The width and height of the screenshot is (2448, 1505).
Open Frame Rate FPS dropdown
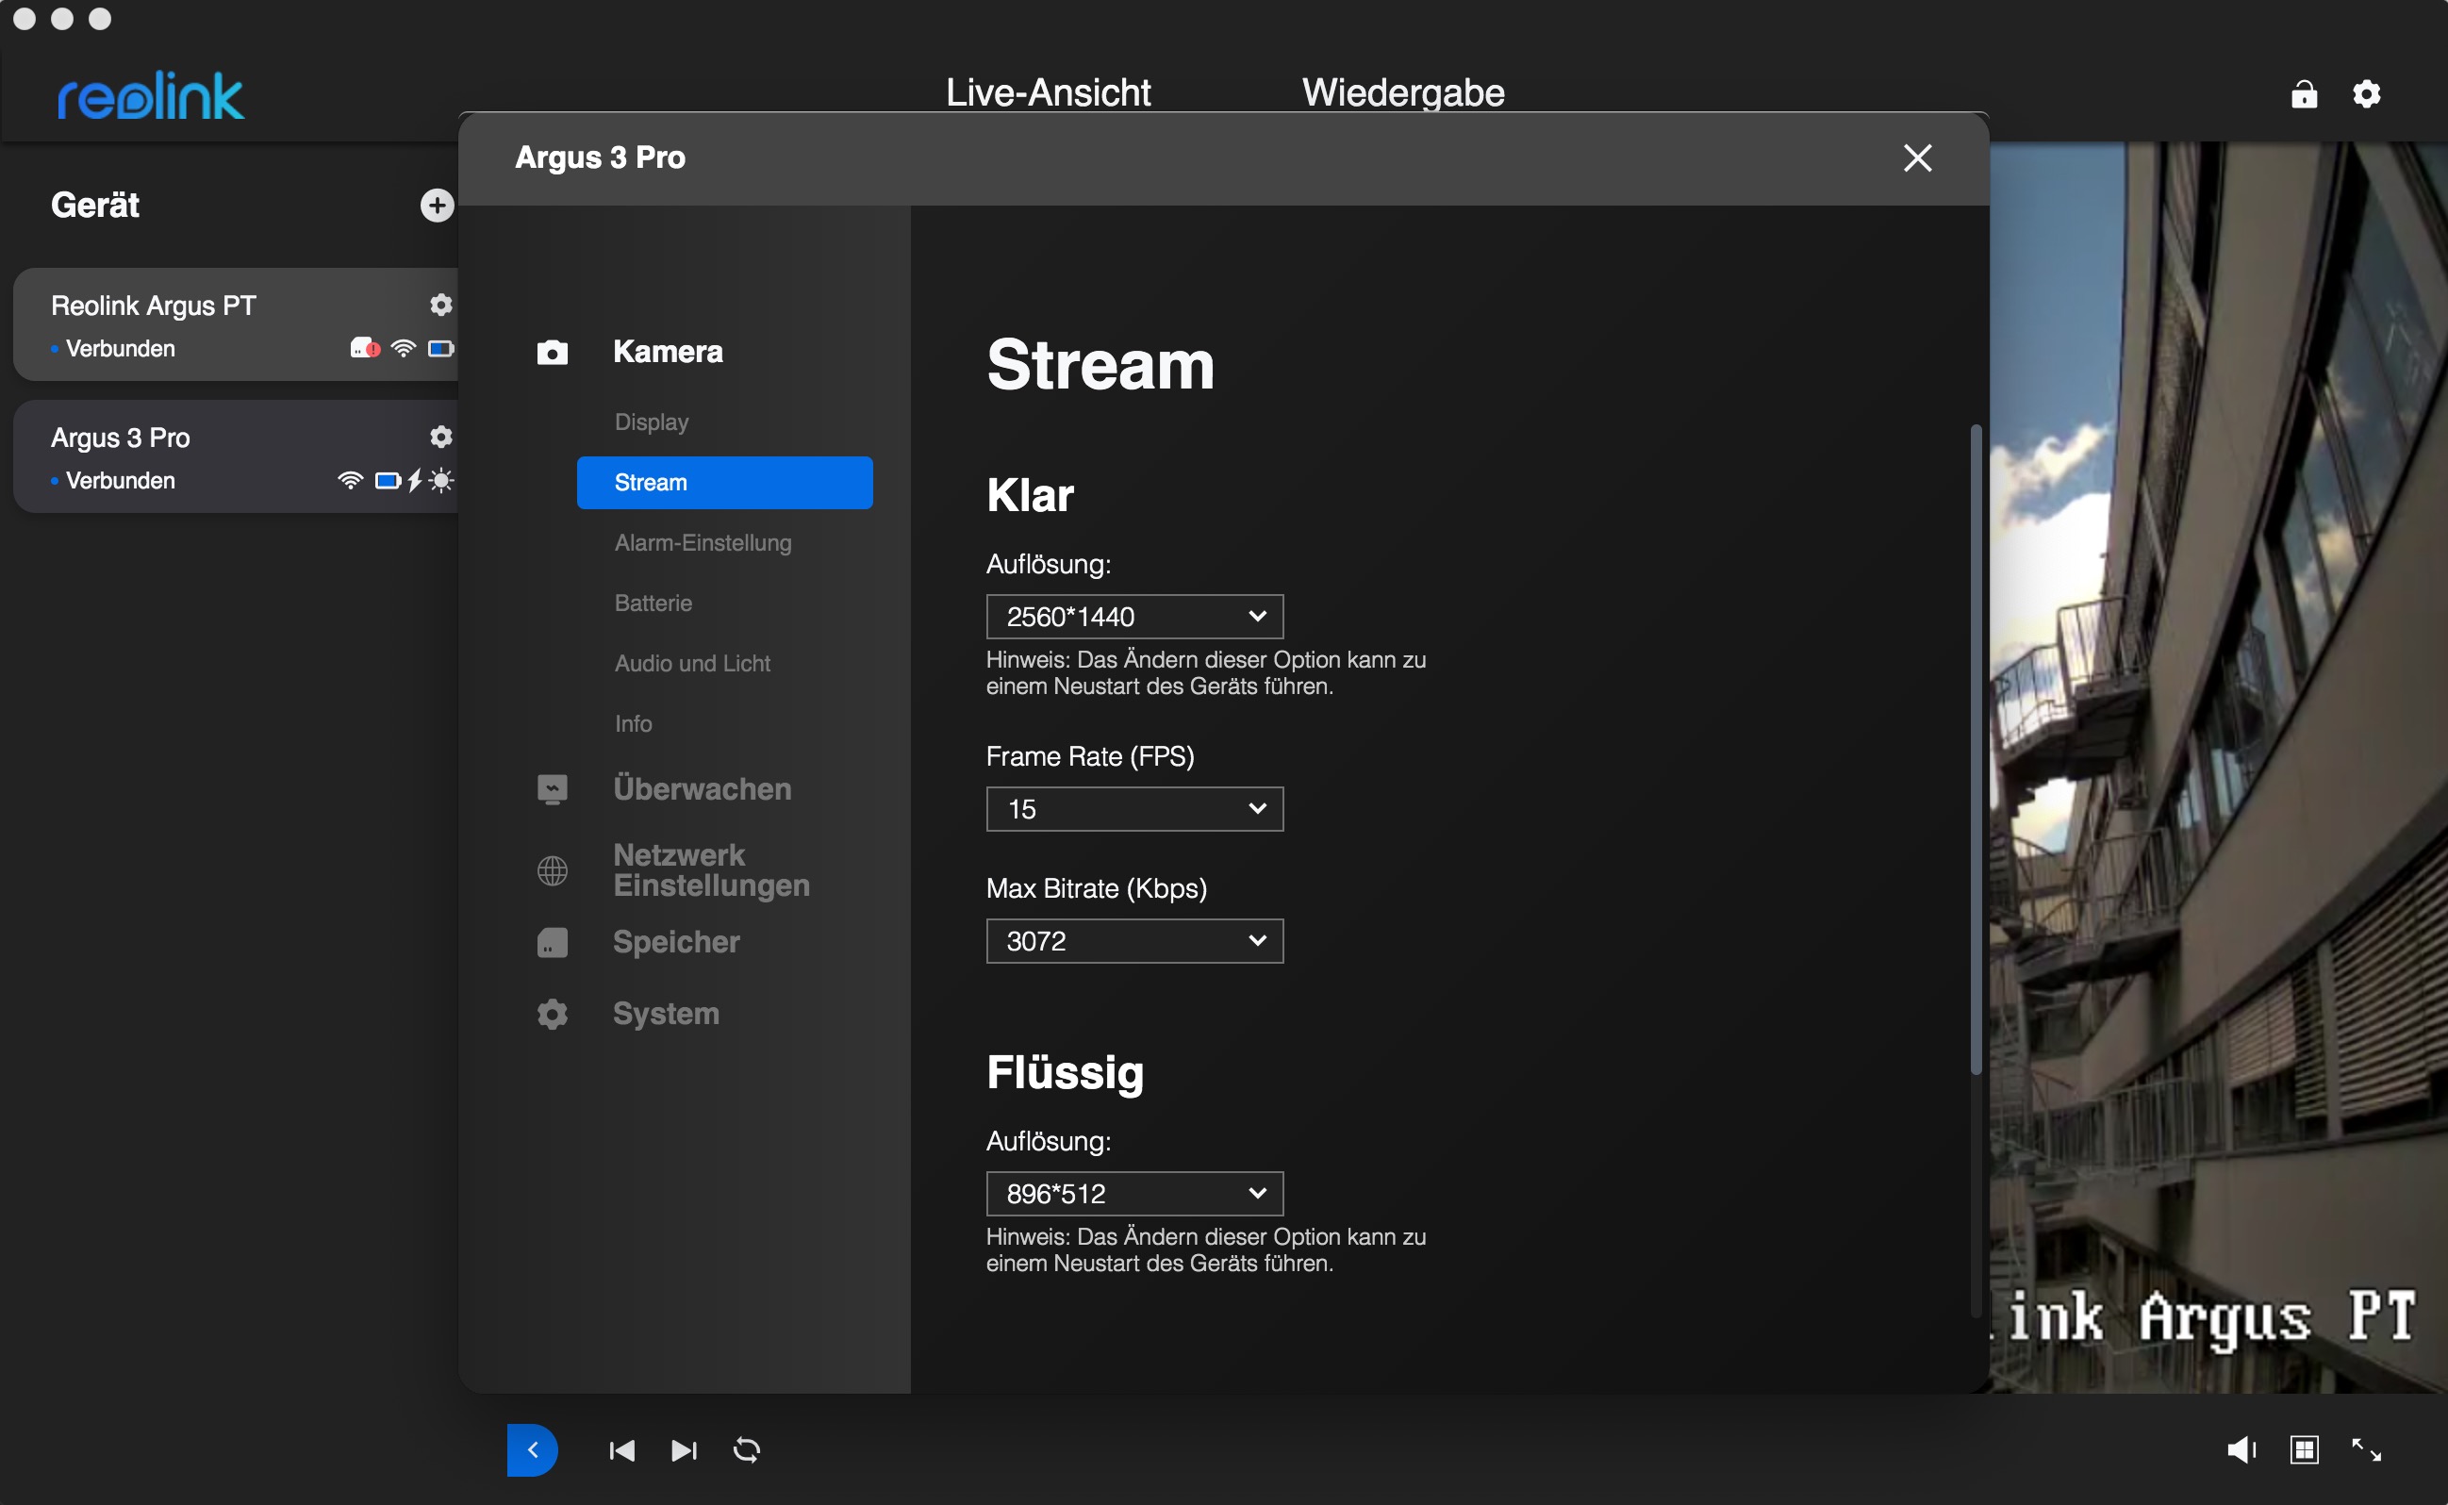coord(1134,809)
